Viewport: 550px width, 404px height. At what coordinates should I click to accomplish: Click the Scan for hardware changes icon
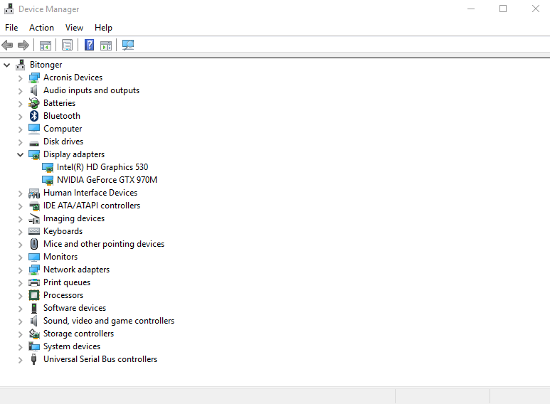(128, 46)
